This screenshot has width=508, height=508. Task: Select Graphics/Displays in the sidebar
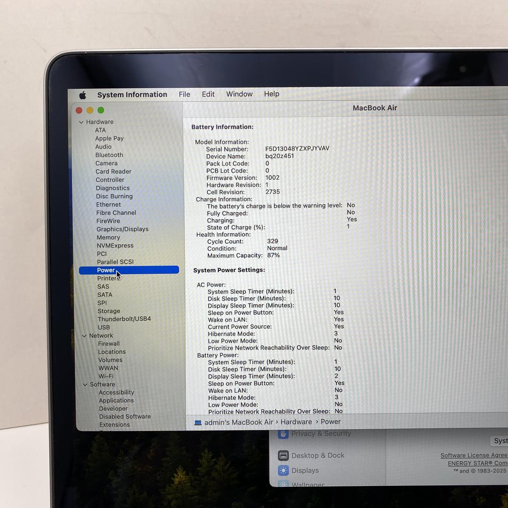tap(122, 229)
